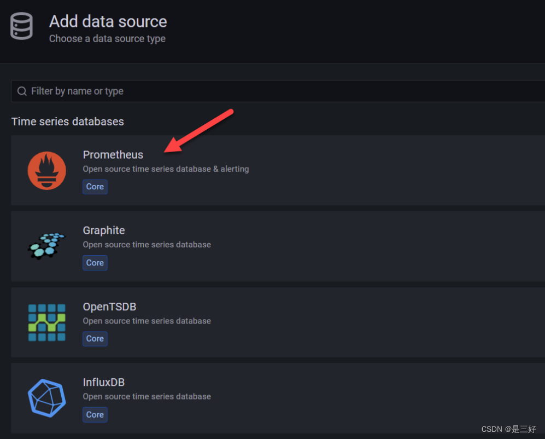The image size is (545, 439).
Task: Choose the InfluxDB data source title
Action: [x=103, y=382]
